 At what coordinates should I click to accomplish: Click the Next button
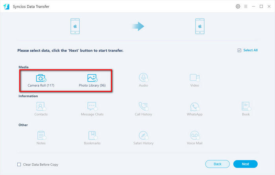pyautogui.click(x=245, y=164)
